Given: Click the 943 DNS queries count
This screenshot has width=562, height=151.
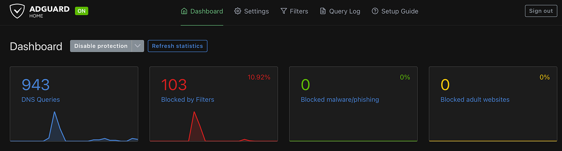Looking at the screenshot, I should (x=35, y=85).
